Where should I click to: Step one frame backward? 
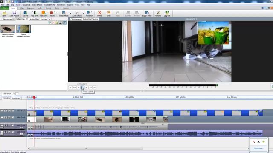pyautogui.click(x=78, y=88)
